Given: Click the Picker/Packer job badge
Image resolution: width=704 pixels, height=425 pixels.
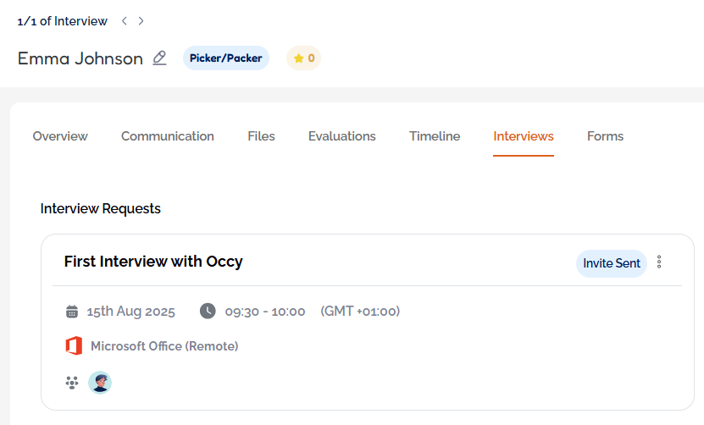Looking at the screenshot, I should click(226, 58).
